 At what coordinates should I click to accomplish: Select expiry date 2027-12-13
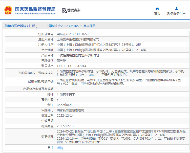[65, 126]
